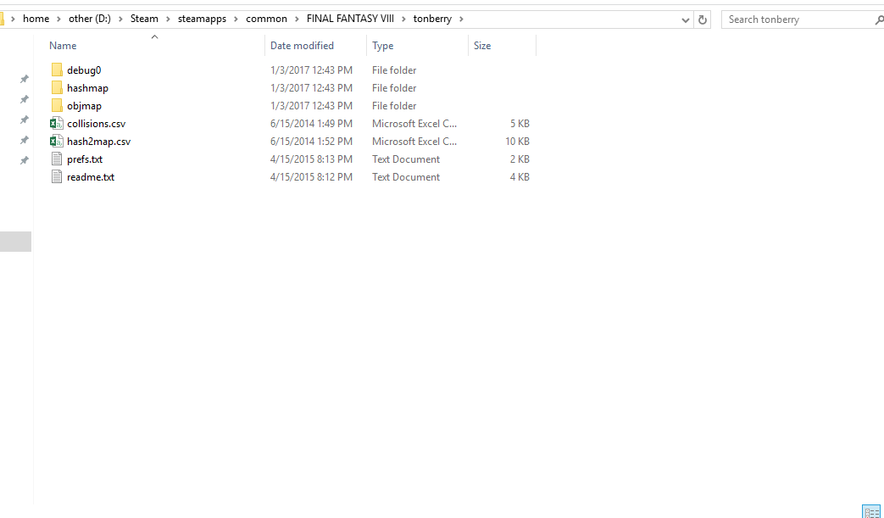Select the readme.txt file name
Image resolution: width=884 pixels, height=518 pixels.
(x=91, y=176)
